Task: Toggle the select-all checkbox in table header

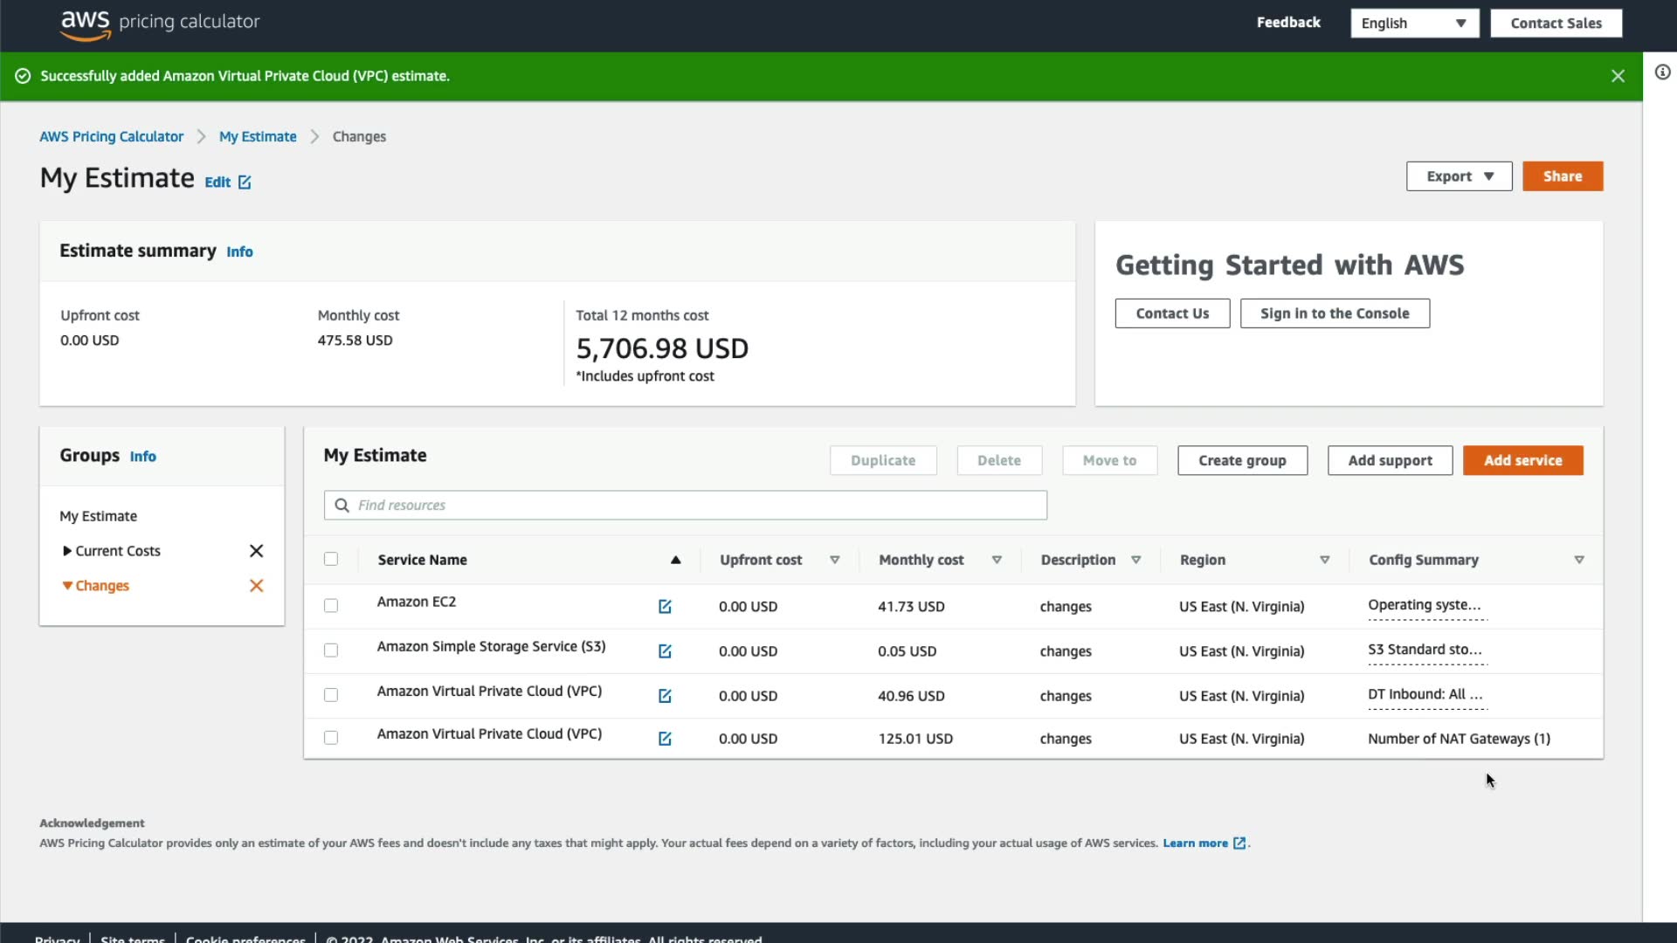Action: point(331,560)
